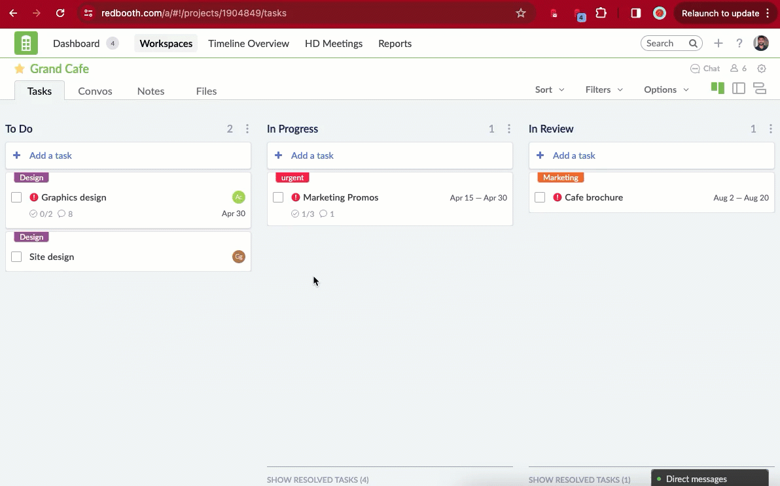780x486 pixels.
Task: Add a task in In Progress column
Action: [x=389, y=155]
